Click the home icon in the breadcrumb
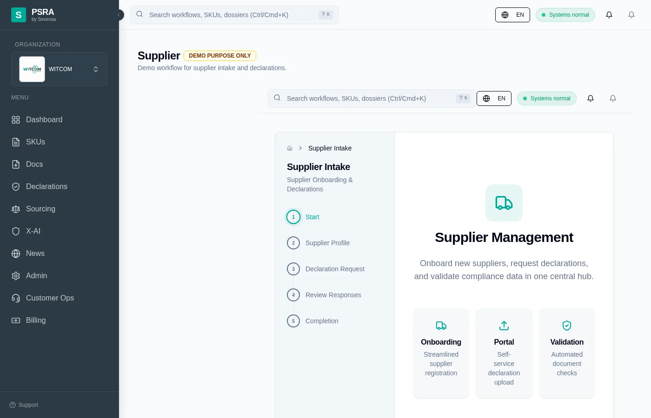This screenshot has height=418, width=651. (x=290, y=148)
